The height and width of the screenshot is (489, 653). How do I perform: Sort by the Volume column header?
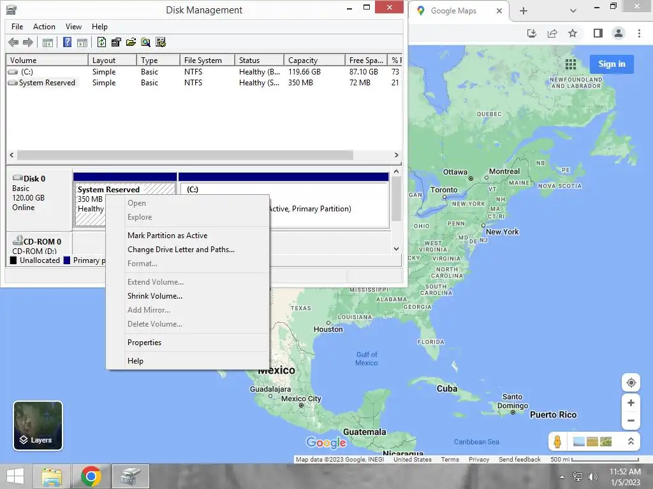coord(47,60)
